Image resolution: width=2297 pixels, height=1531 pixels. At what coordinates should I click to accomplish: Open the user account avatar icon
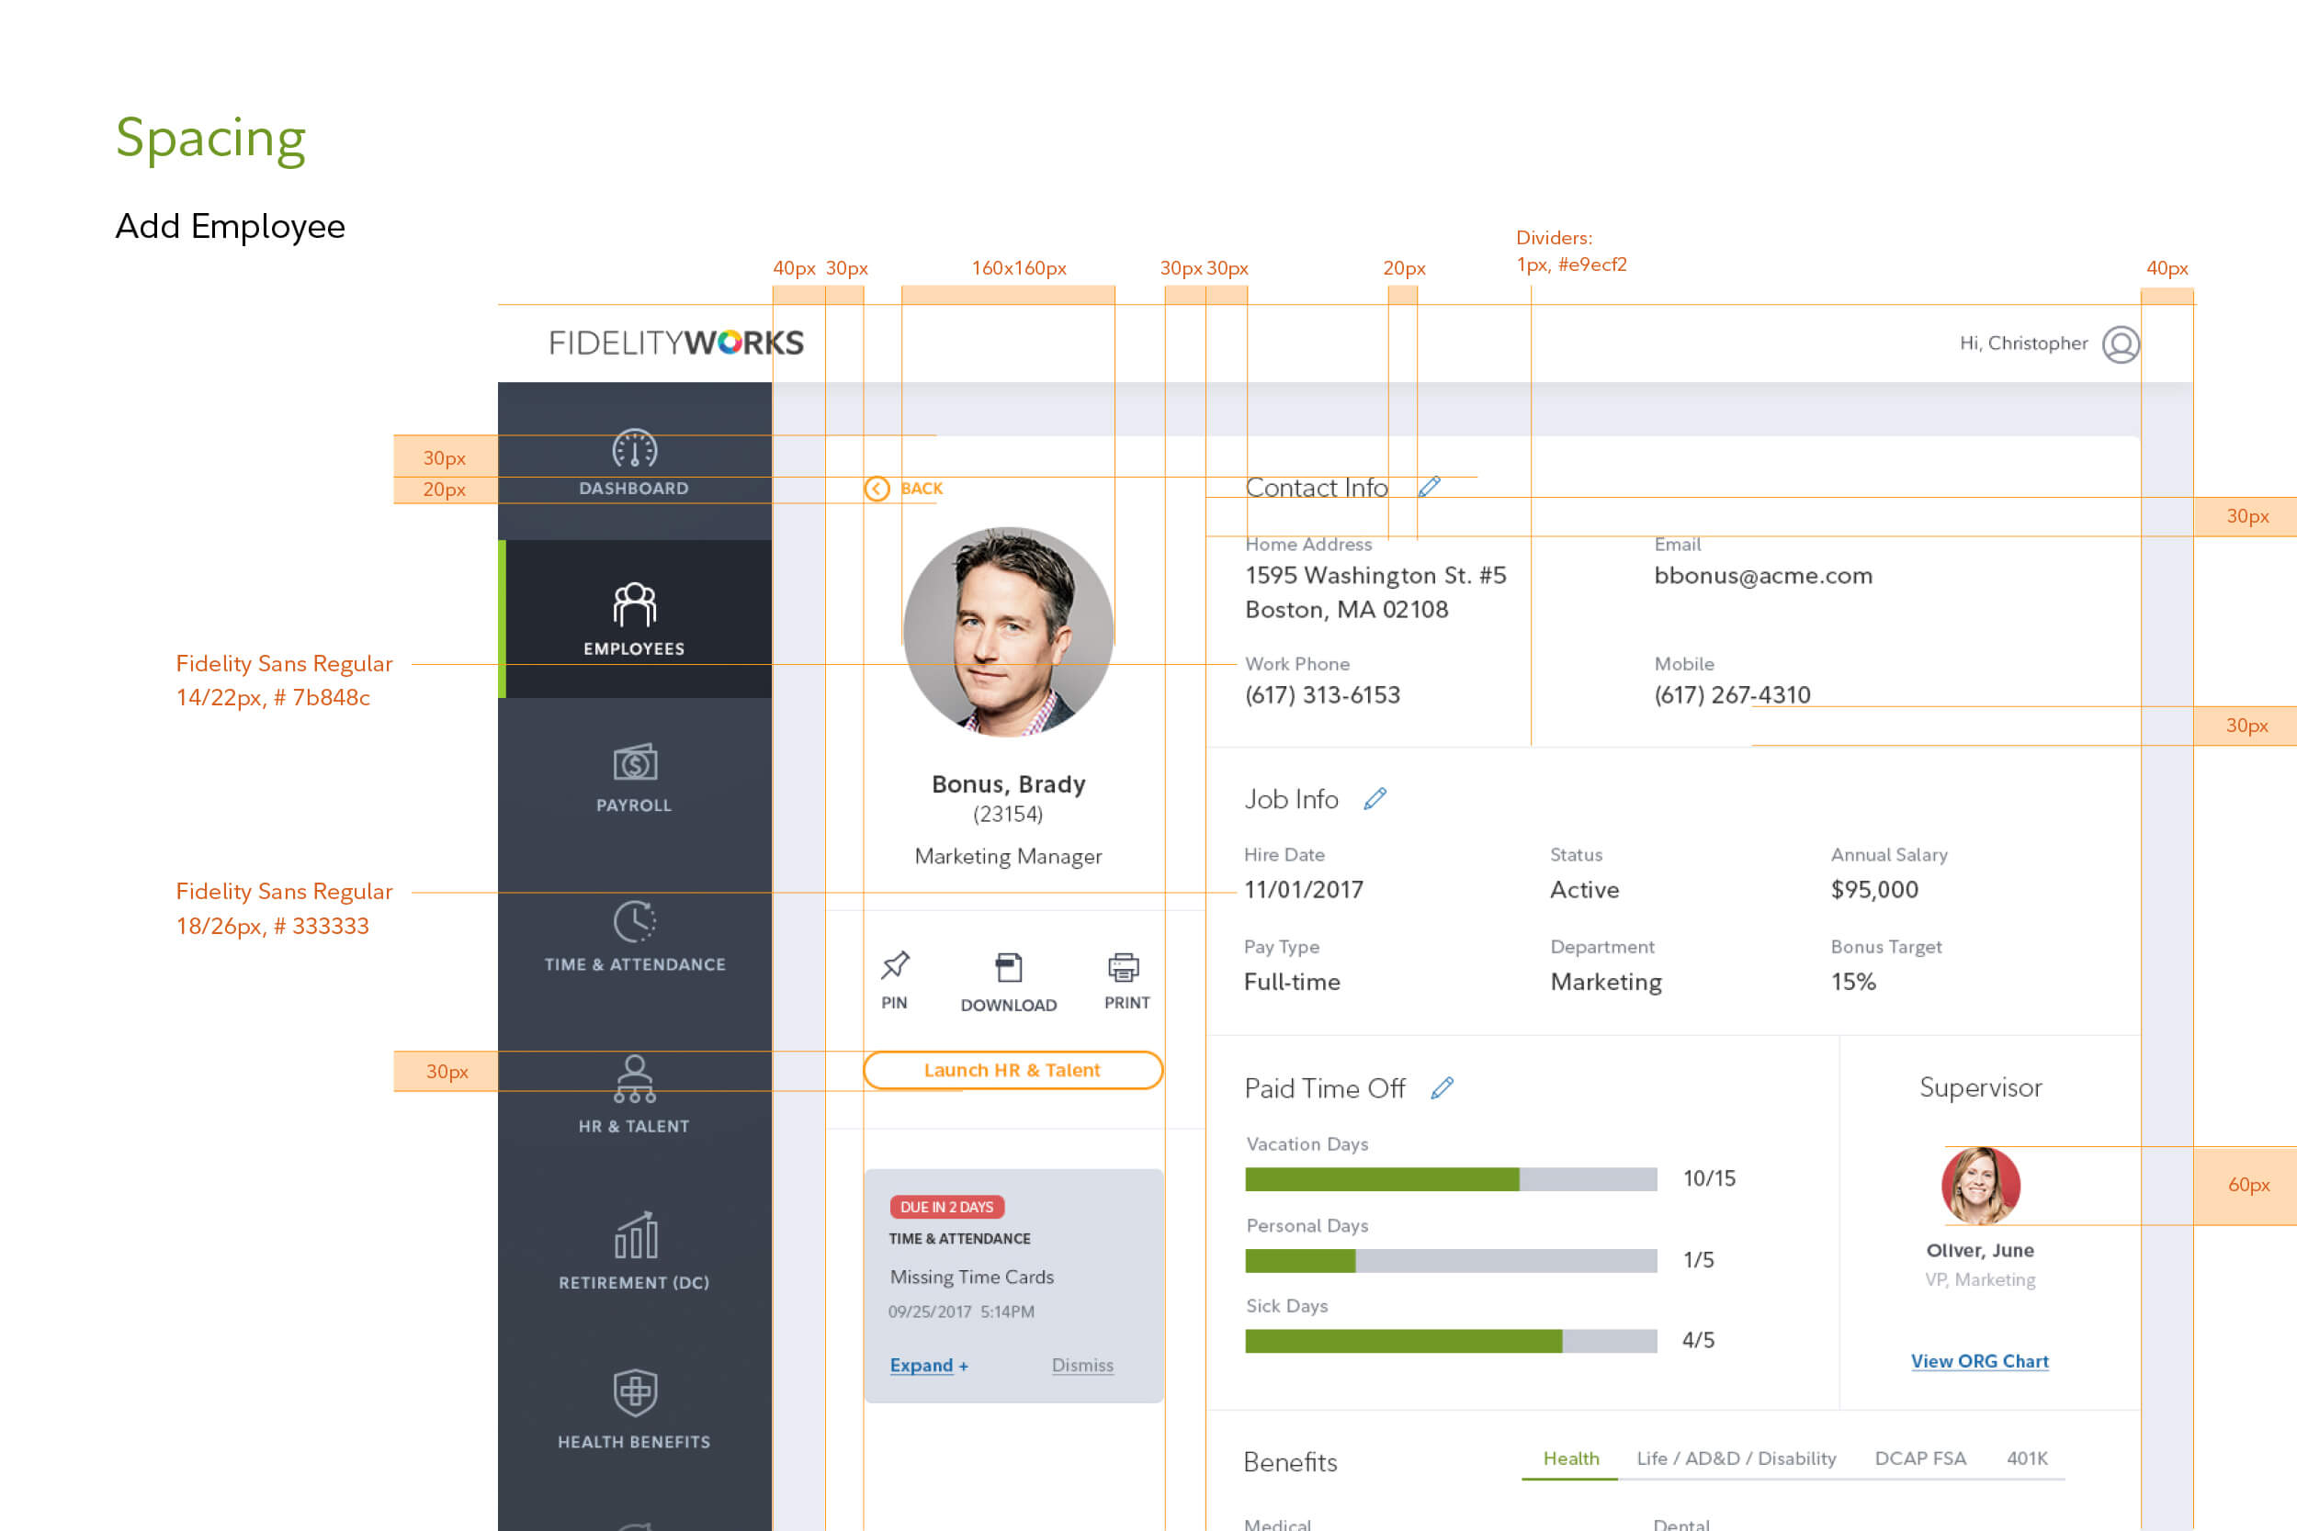click(2121, 343)
